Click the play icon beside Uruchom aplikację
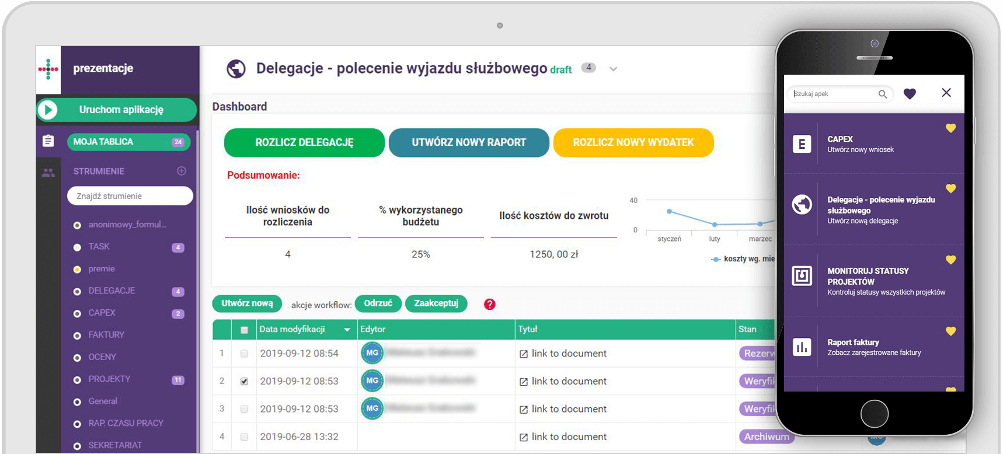Viewport: 1003px width, 454px height. (48, 110)
